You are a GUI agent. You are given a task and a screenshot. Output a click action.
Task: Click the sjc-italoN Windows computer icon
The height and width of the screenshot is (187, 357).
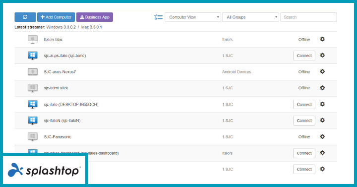(x=33, y=121)
